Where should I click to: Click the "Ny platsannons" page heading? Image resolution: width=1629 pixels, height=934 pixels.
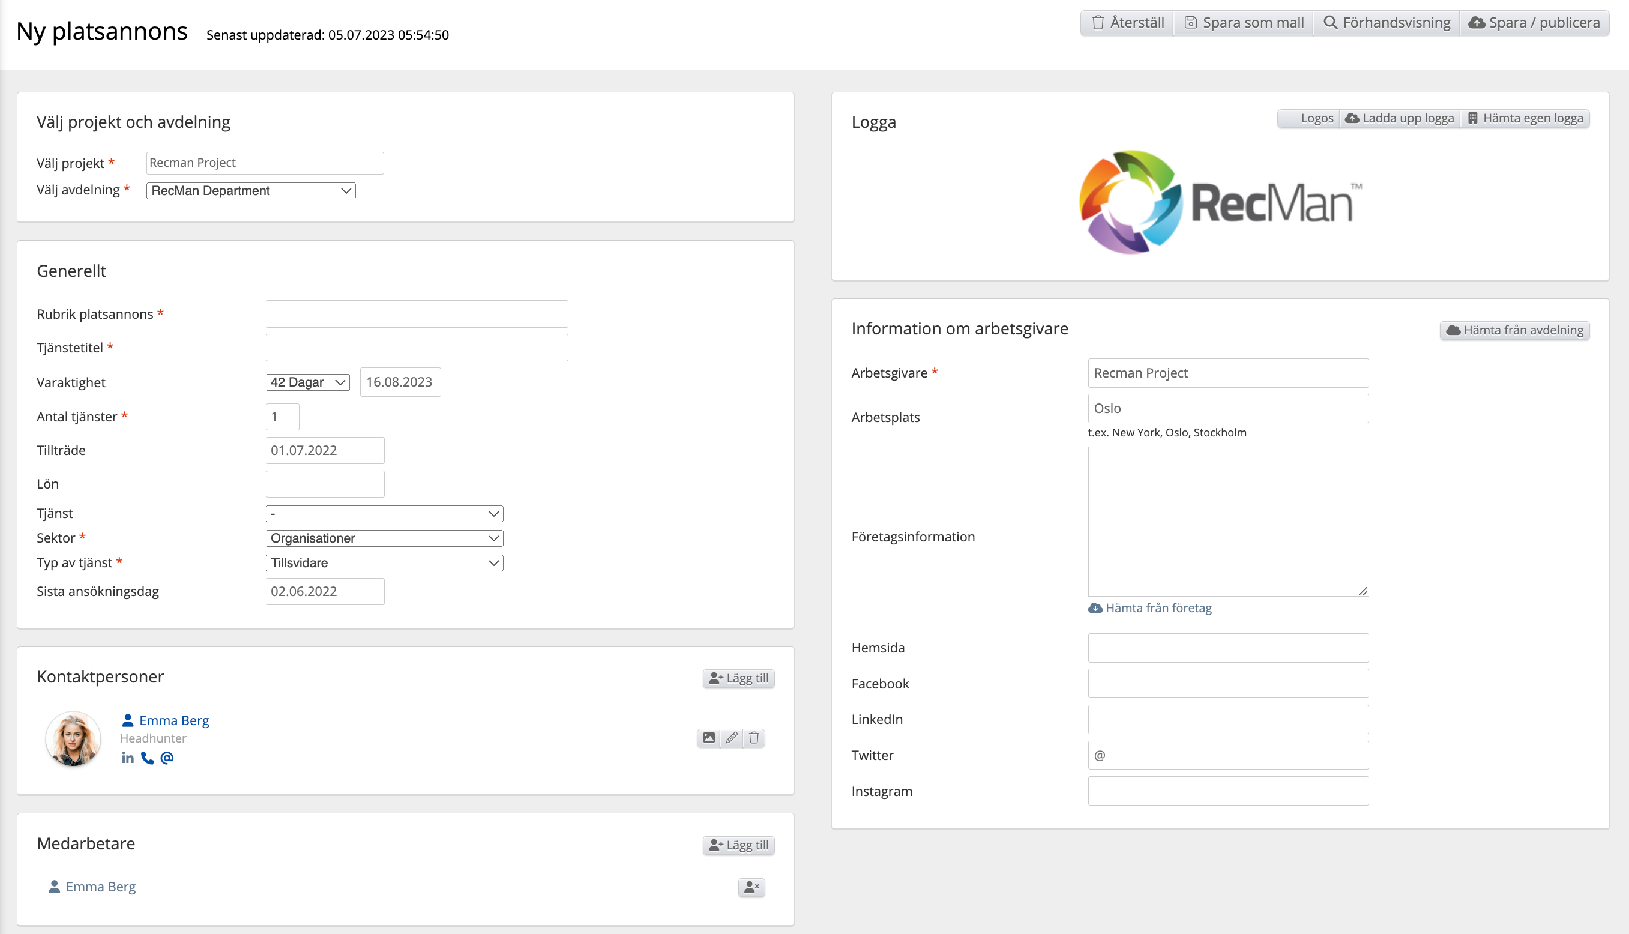pyautogui.click(x=102, y=31)
